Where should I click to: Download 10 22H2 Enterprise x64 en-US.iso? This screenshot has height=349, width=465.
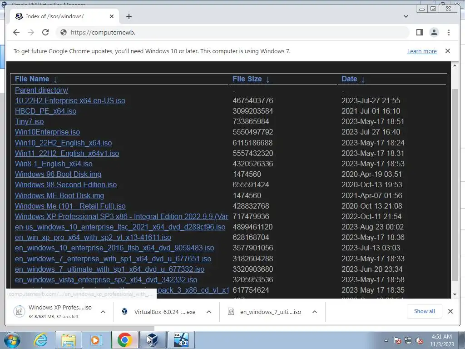point(70,100)
